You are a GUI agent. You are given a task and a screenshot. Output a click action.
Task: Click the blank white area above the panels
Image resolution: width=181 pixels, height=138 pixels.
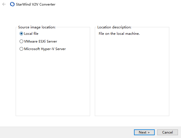[91, 16]
